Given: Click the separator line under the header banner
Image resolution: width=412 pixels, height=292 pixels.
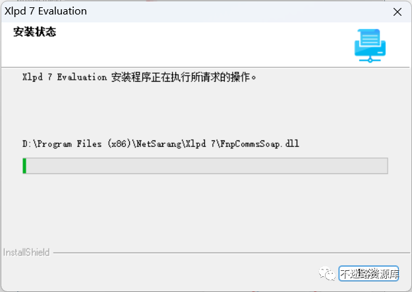Looking at the screenshot, I should click(x=206, y=67).
